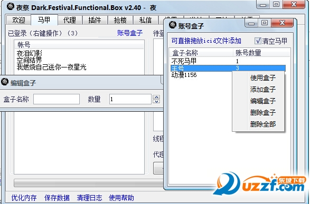The image size is (310, 204).
Task: Increase 数量 with the up arrow
Action: tap(156, 97)
